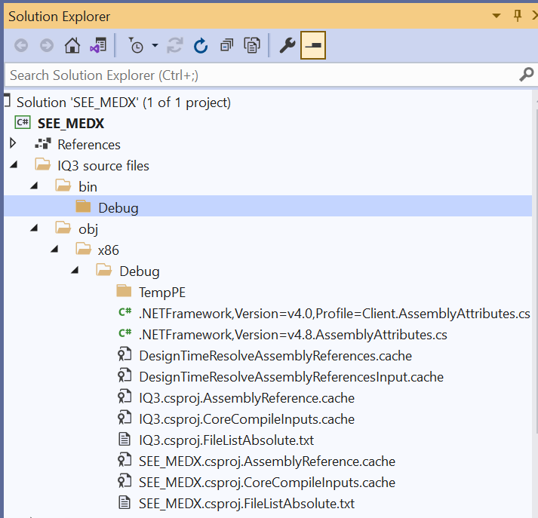538x518 pixels.
Task: Click the Forward navigation arrow
Action: click(x=47, y=45)
